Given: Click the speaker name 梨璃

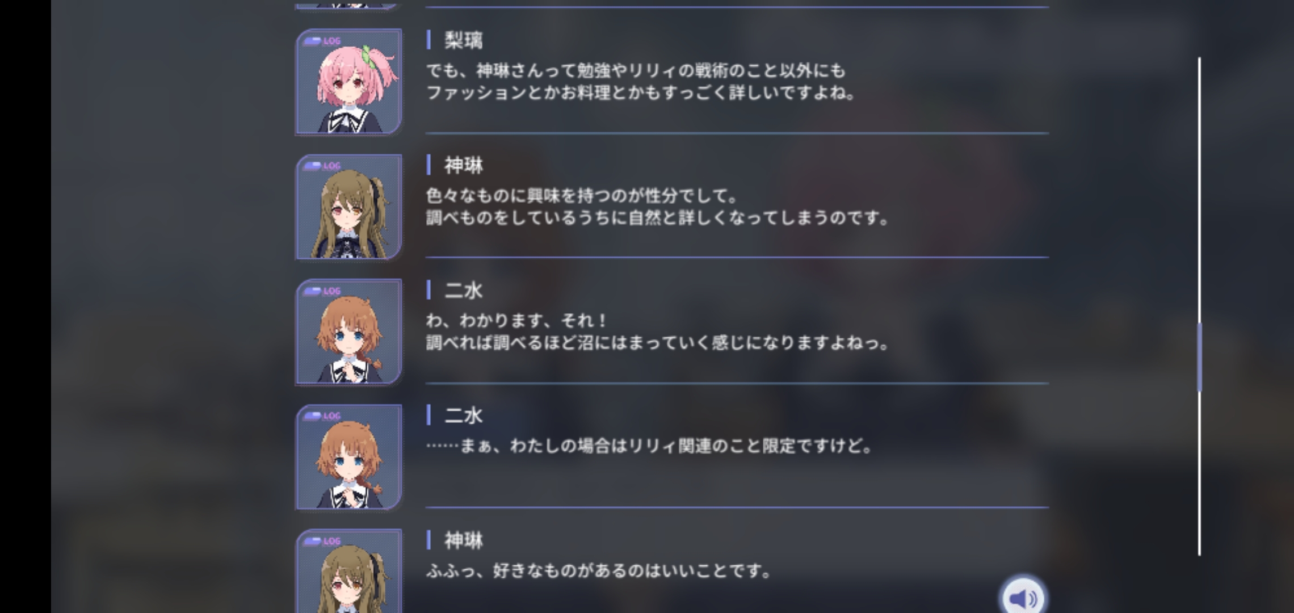Looking at the screenshot, I should 463,40.
